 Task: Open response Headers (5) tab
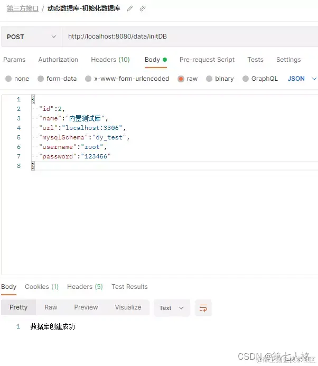click(x=85, y=287)
